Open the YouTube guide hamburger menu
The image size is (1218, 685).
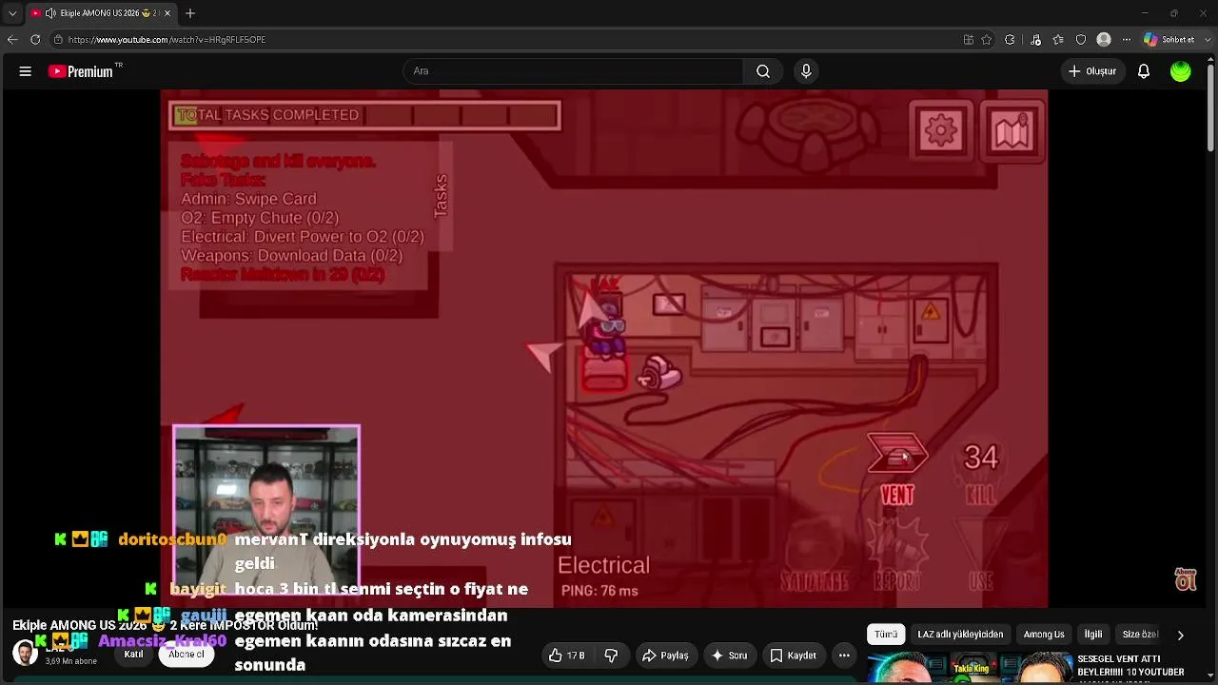pos(26,71)
